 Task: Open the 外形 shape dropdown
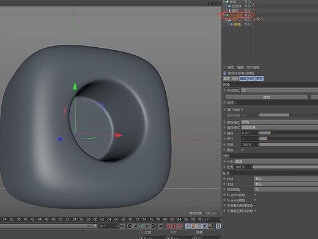(x=276, y=162)
